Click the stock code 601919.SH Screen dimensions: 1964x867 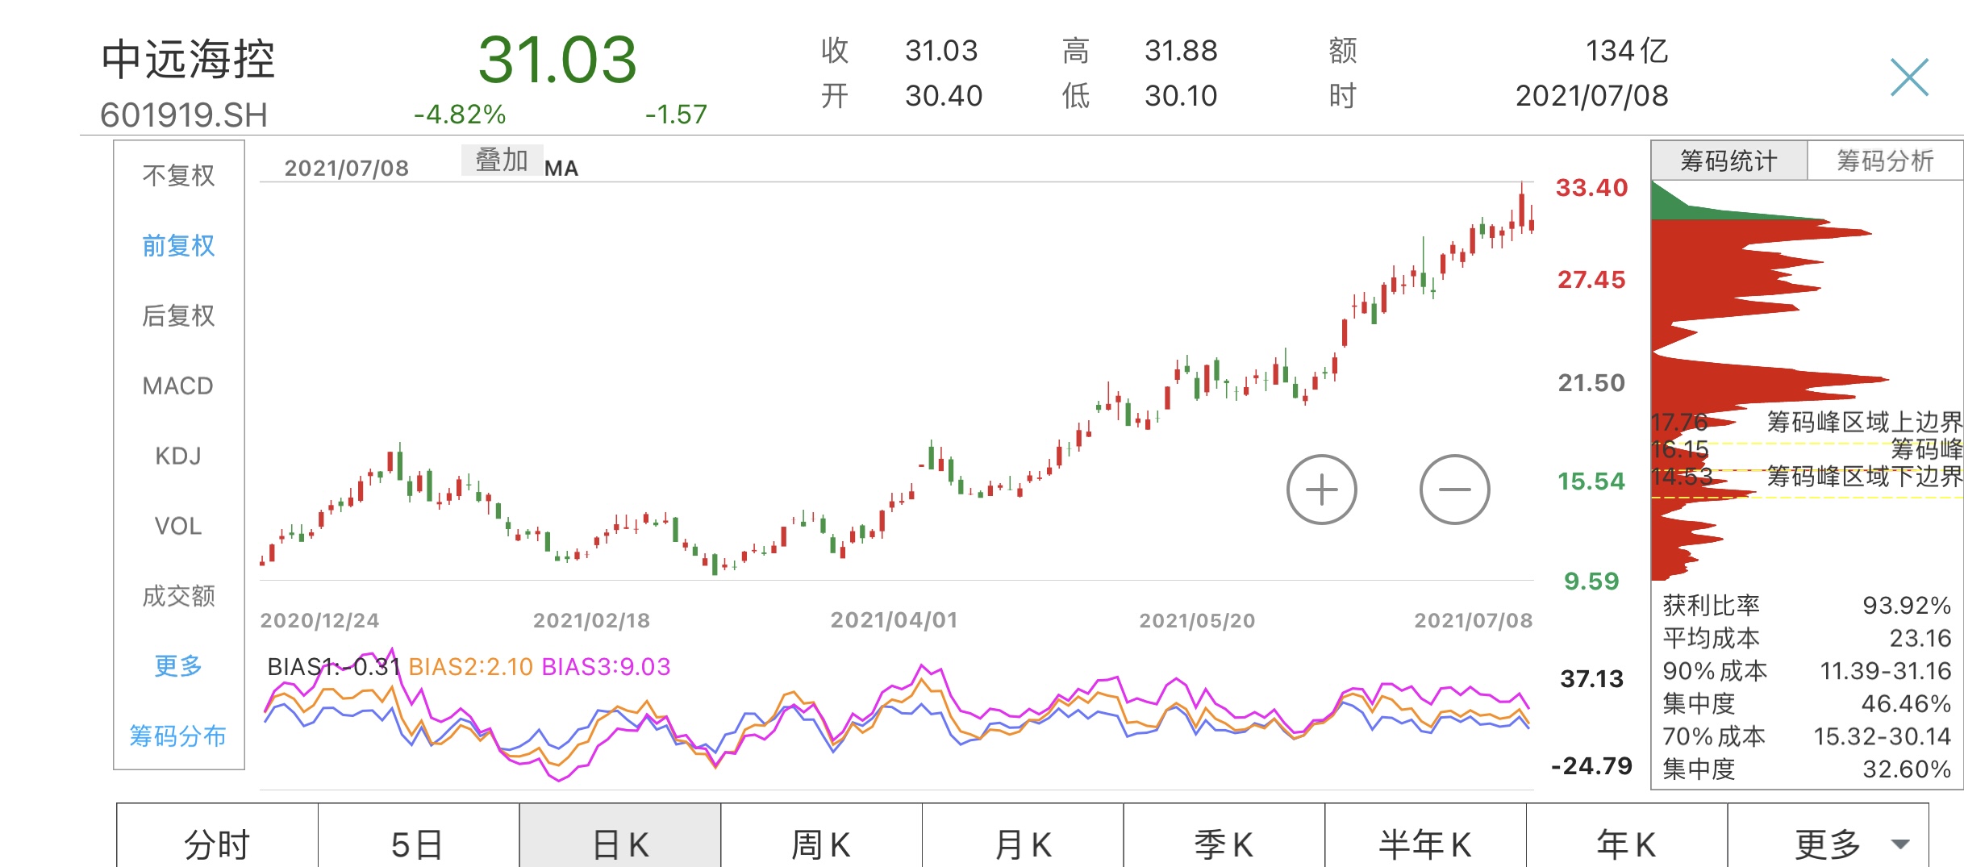click(x=184, y=115)
